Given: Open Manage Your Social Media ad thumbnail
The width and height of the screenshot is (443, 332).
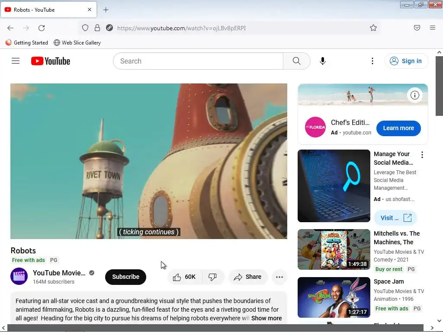Looking at the screenshot, I should (x=334, y=186).
